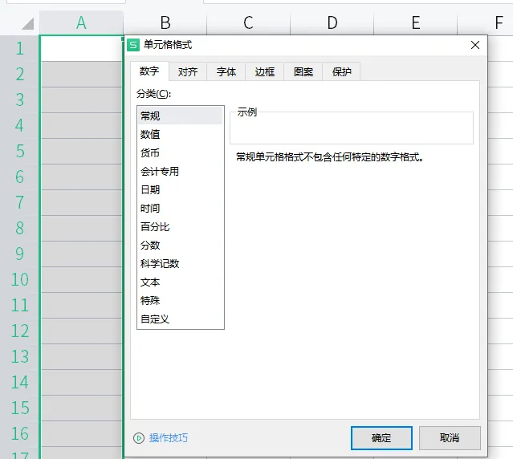Select column E header

[416, 22]
